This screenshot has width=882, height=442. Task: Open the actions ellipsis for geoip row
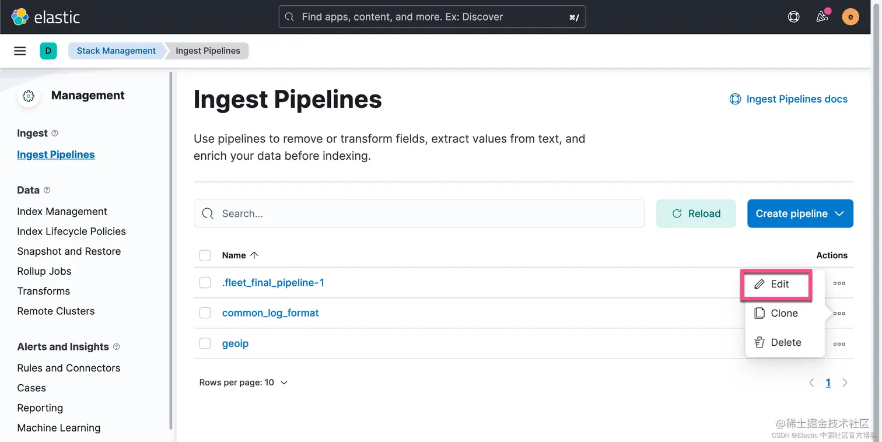coord(839,343)
